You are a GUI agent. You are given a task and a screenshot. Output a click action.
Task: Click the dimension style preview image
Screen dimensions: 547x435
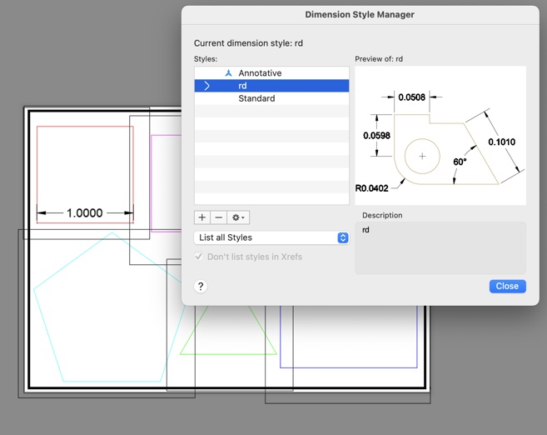click(440, 136)
